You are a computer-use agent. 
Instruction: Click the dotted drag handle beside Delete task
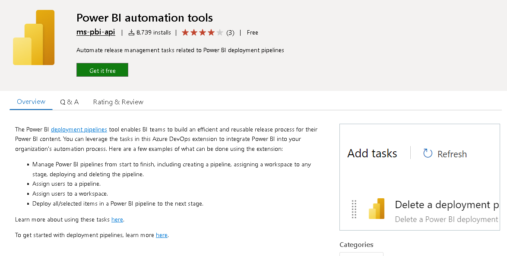354,209
